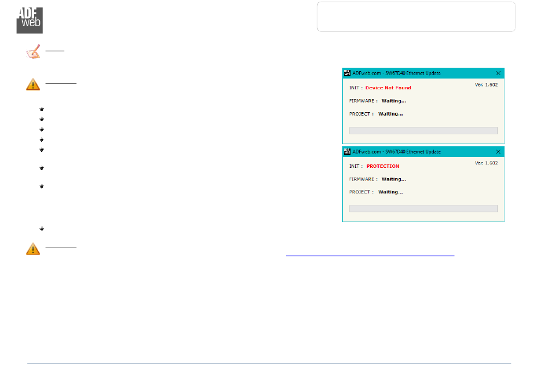Click the app icon of the PROTECTION window
The height and width of the screenshot is (375, 541).
pyautogui.click(x=347, y=152)
